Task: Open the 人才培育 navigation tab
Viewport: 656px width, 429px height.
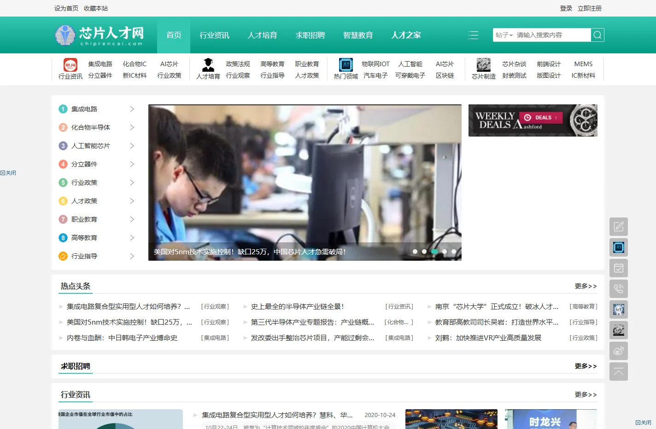Action: (x=262, y=35)
